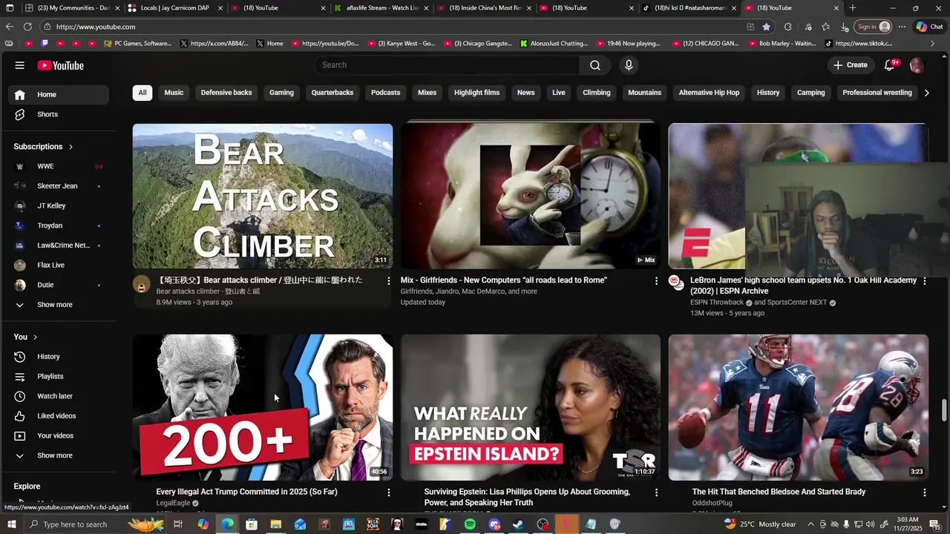Open Bear Attacks Climber video thumbnail
Screen dimensions: 950x534
click(x=263, y=196)
